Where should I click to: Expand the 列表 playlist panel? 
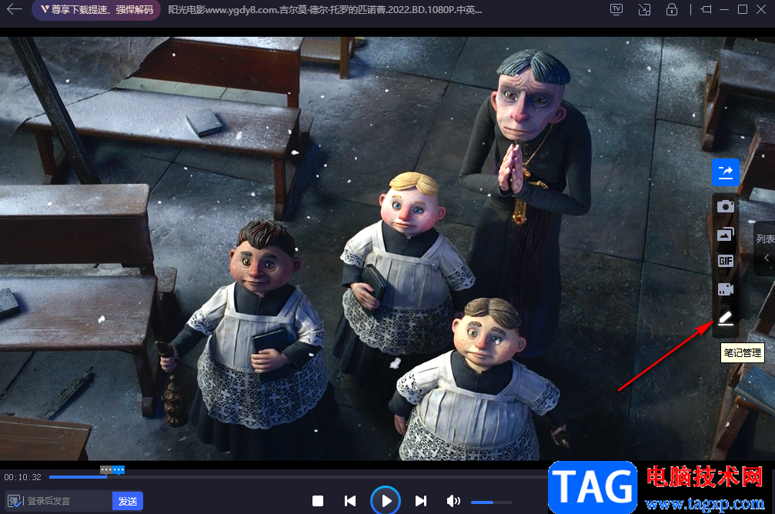pyautogui.click(x=765, y=239)
